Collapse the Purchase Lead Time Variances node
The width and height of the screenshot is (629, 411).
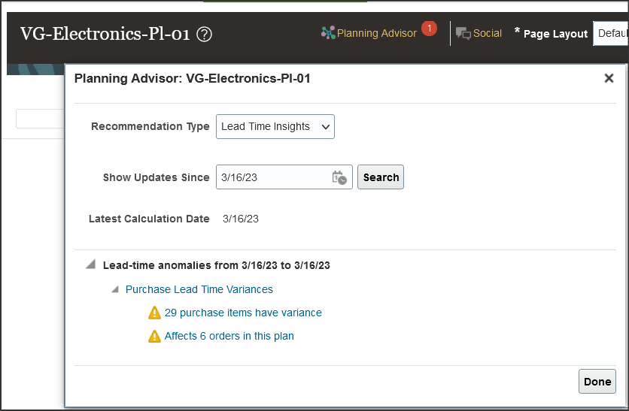[x=115, y=289]
